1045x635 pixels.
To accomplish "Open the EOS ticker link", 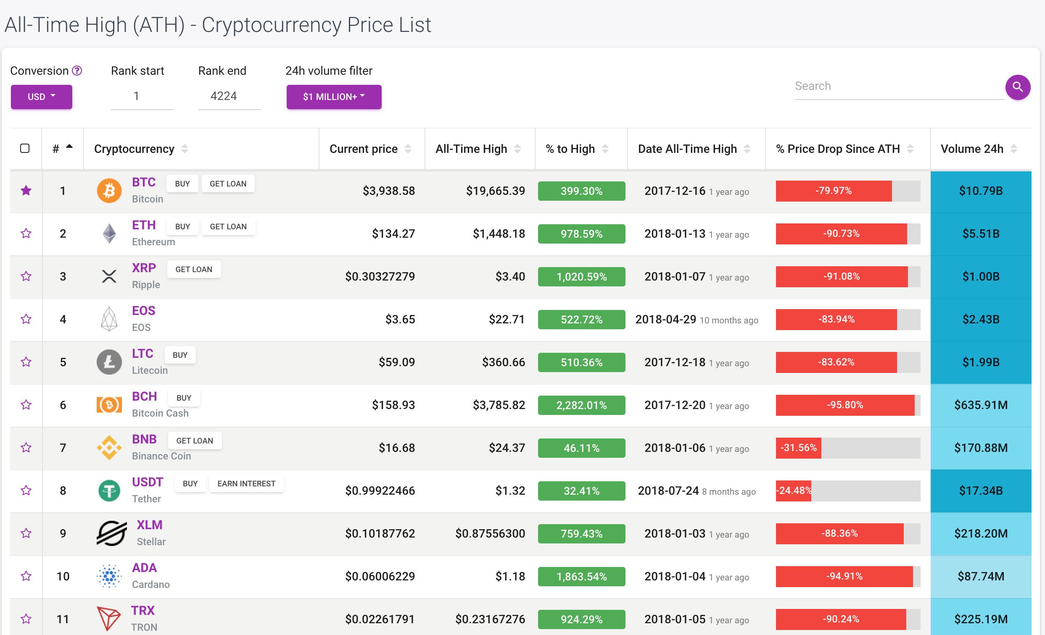I will 143,310.
